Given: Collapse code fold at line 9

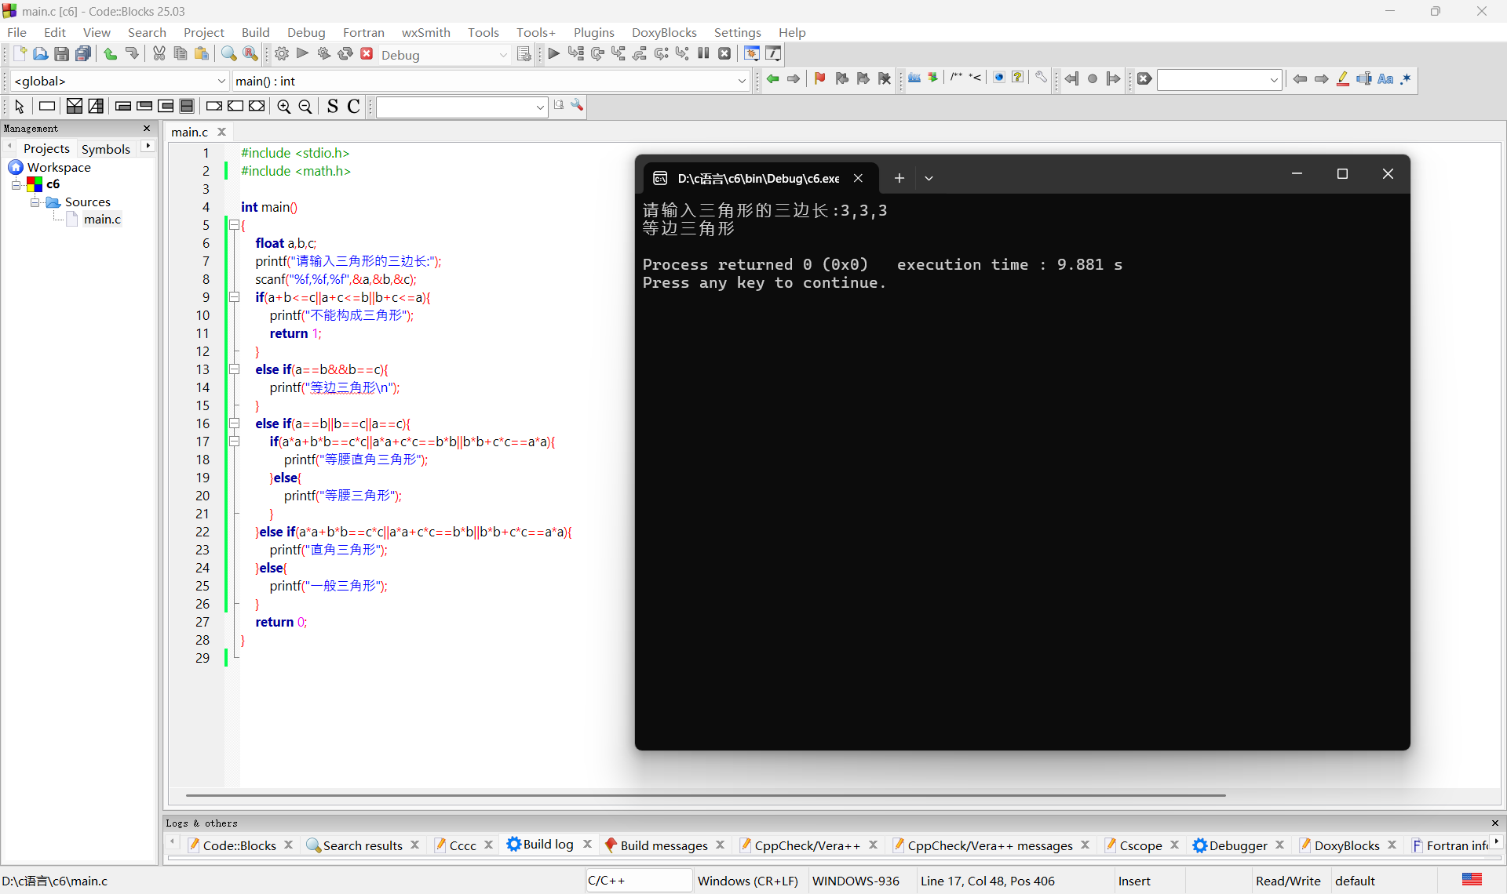Looking at the screenshot, I should (234, 297).
